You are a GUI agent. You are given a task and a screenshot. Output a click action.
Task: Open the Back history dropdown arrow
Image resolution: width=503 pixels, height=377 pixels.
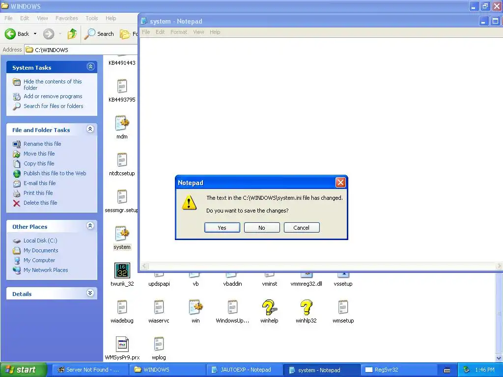coord(35,34)
